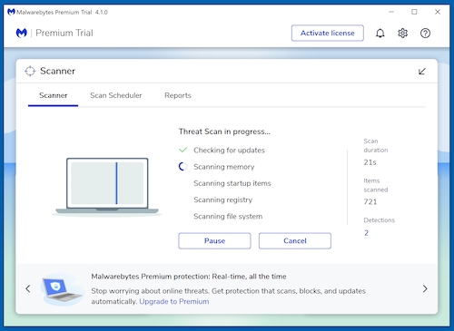Click the title bar Malwarebytes icon

11,12
